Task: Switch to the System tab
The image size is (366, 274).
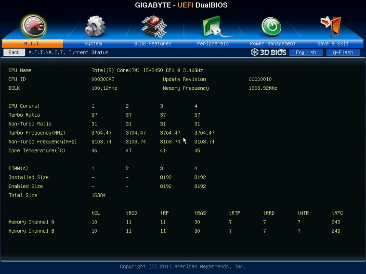Action: coord(93,44)
